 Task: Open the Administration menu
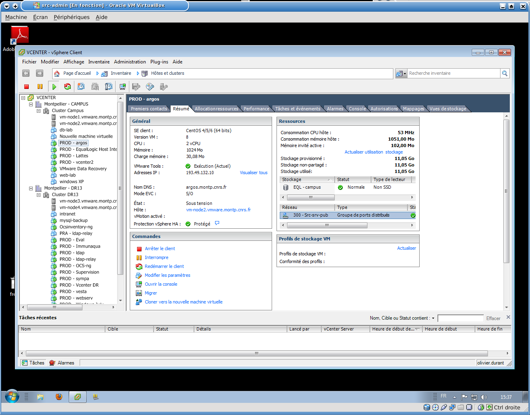[130, 62]
